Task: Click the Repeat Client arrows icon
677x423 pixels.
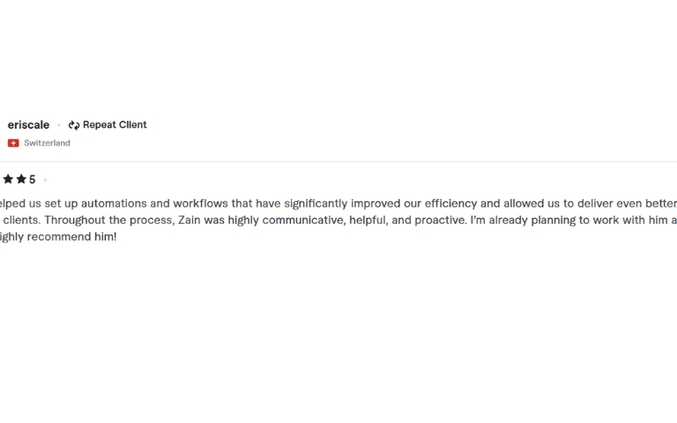Action: pyautogui.click(x=74, y=125)
